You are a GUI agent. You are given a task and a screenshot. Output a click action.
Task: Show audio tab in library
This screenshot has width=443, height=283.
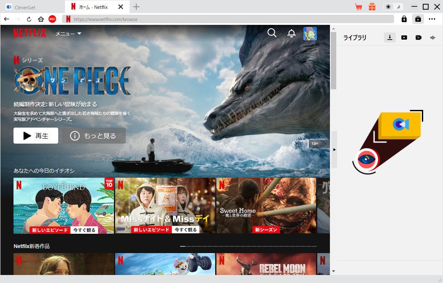point(432,37)
